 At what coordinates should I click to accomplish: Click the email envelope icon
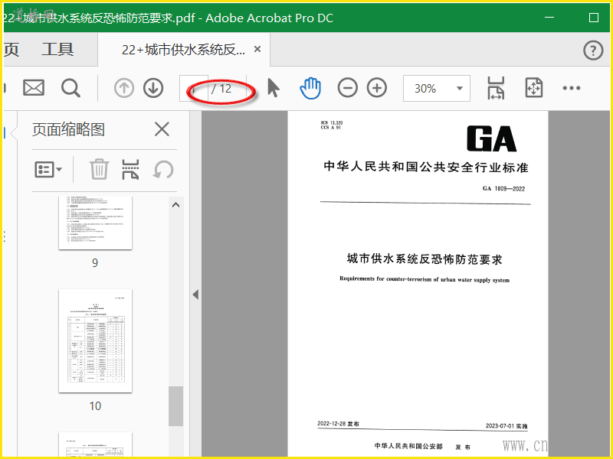tap(34, 88)
